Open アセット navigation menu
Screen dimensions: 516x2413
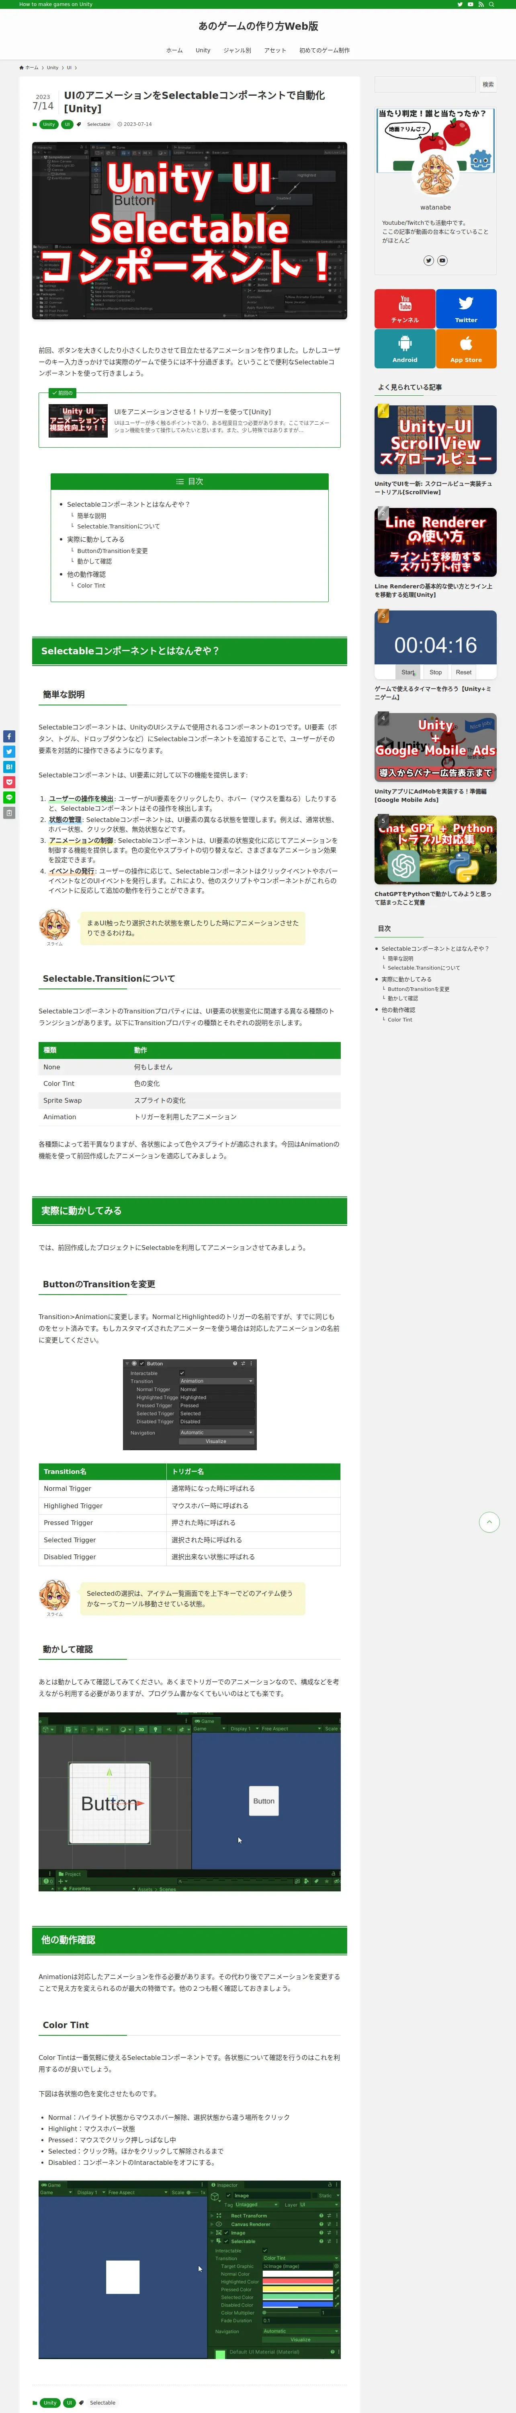[x=275, y=51]
